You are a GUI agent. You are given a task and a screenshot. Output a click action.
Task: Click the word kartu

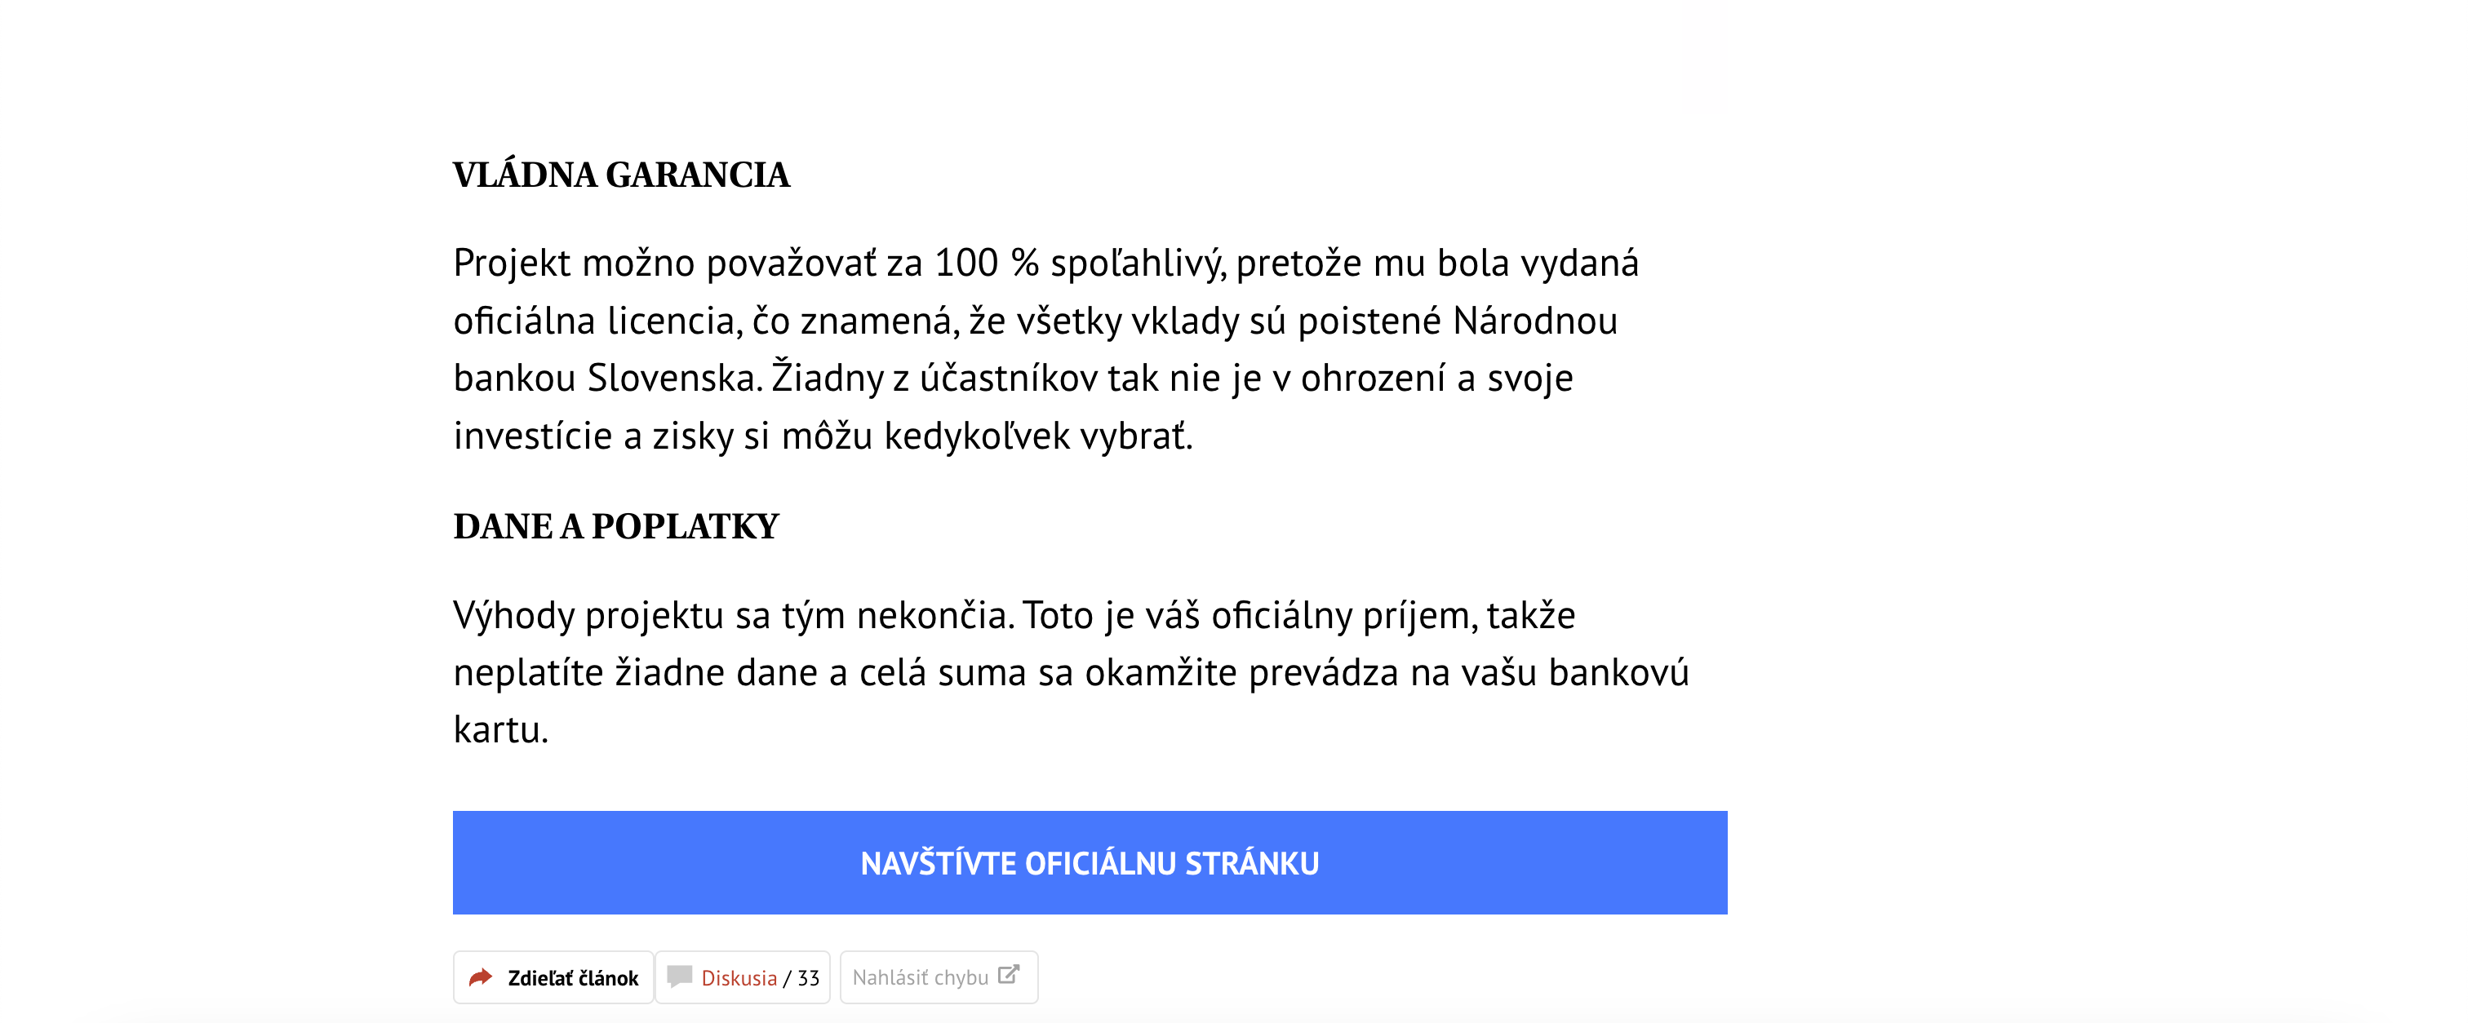[500, 731]
